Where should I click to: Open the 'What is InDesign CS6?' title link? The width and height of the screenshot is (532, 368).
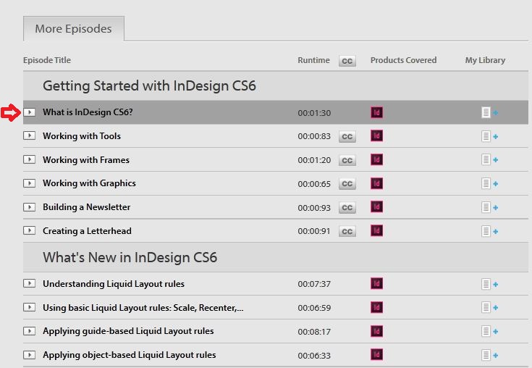pyautogui.click(x=88, y=112)
